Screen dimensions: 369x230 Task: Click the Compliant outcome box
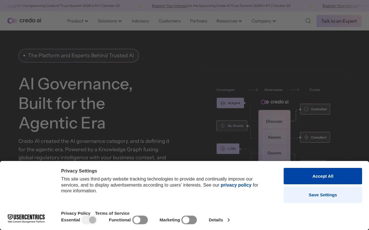coord(315,137)
